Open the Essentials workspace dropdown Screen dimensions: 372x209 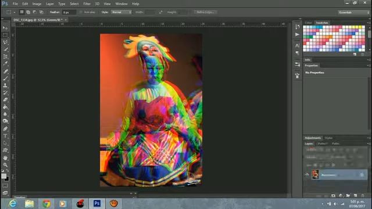353,12
